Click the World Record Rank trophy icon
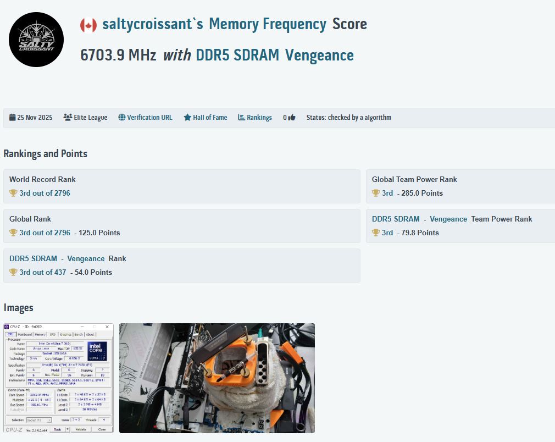Viewport: 555px width, 442px height. point(13,193)
